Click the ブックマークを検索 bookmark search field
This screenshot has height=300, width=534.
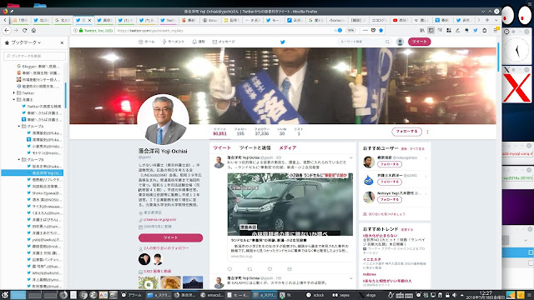[34, 56]
